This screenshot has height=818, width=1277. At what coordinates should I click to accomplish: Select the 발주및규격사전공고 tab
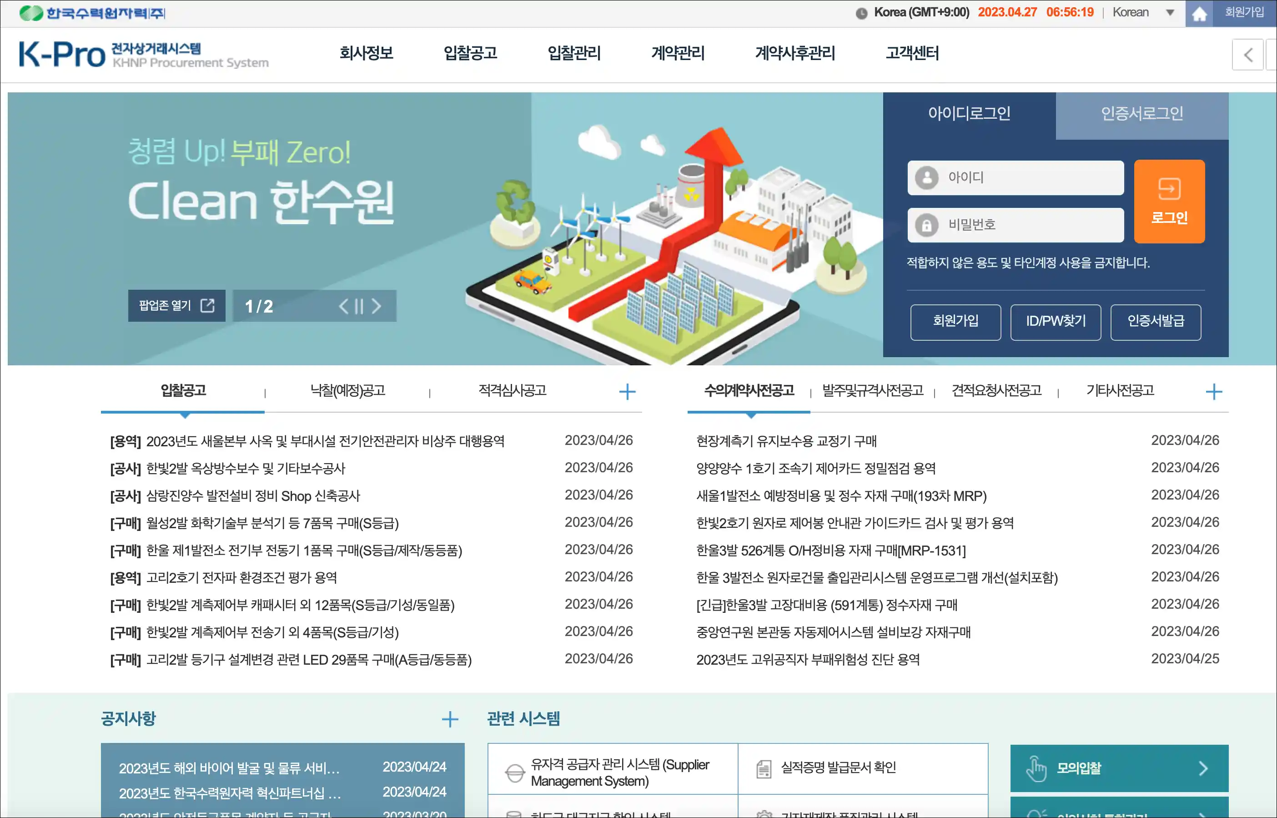(x=873, y=391)
